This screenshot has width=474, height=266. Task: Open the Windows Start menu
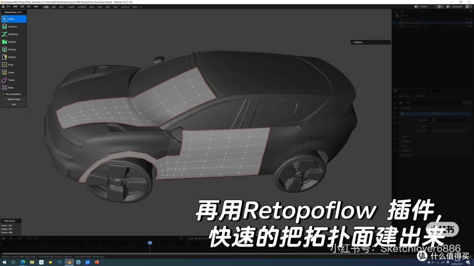4,262
